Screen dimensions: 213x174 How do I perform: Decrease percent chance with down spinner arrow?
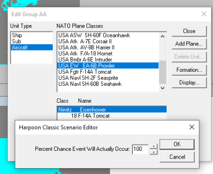pyautogui.click(x=154, y=152)
